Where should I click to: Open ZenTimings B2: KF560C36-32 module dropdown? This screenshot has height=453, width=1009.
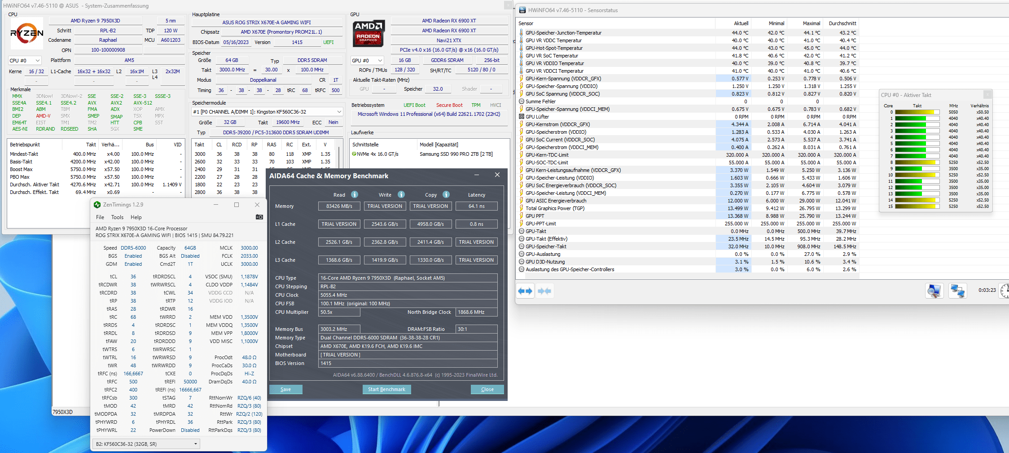[x=146, y=444]
